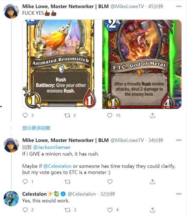Share Mike Lowe's 34分钟 reply
187x216 pixels.
[152, 182]
